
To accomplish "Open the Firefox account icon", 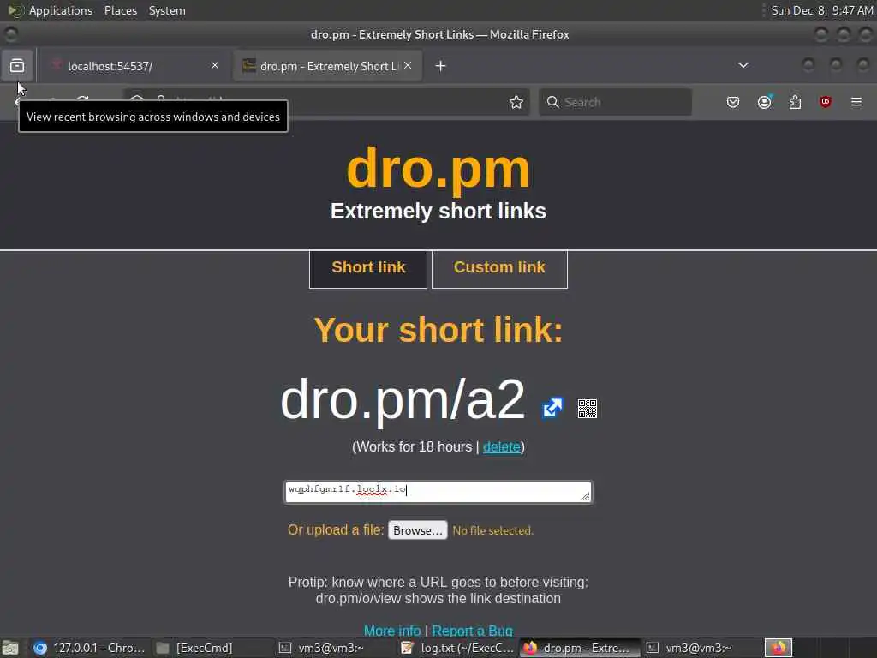I will tap(764, 102).
